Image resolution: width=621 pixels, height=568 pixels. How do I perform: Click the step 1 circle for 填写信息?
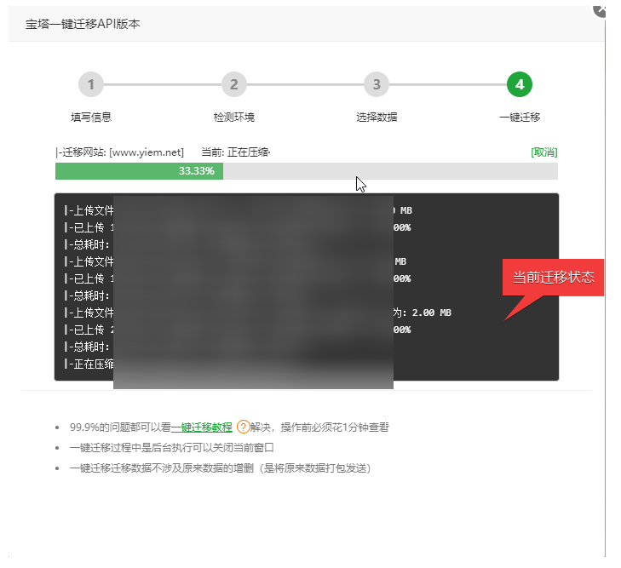click(90, 84)
